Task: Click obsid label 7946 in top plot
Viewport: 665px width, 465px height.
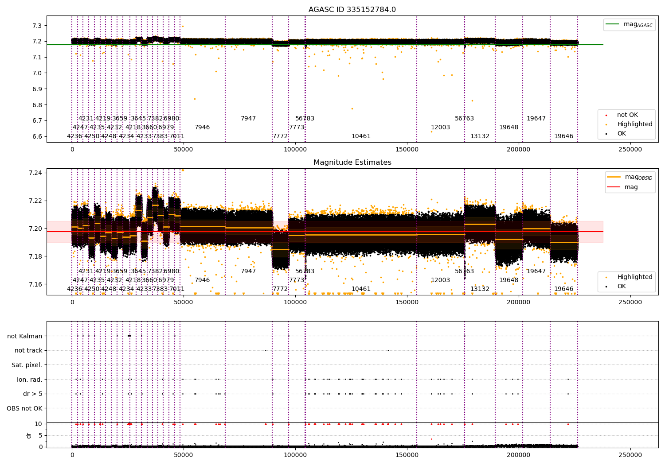Action: 202,128
